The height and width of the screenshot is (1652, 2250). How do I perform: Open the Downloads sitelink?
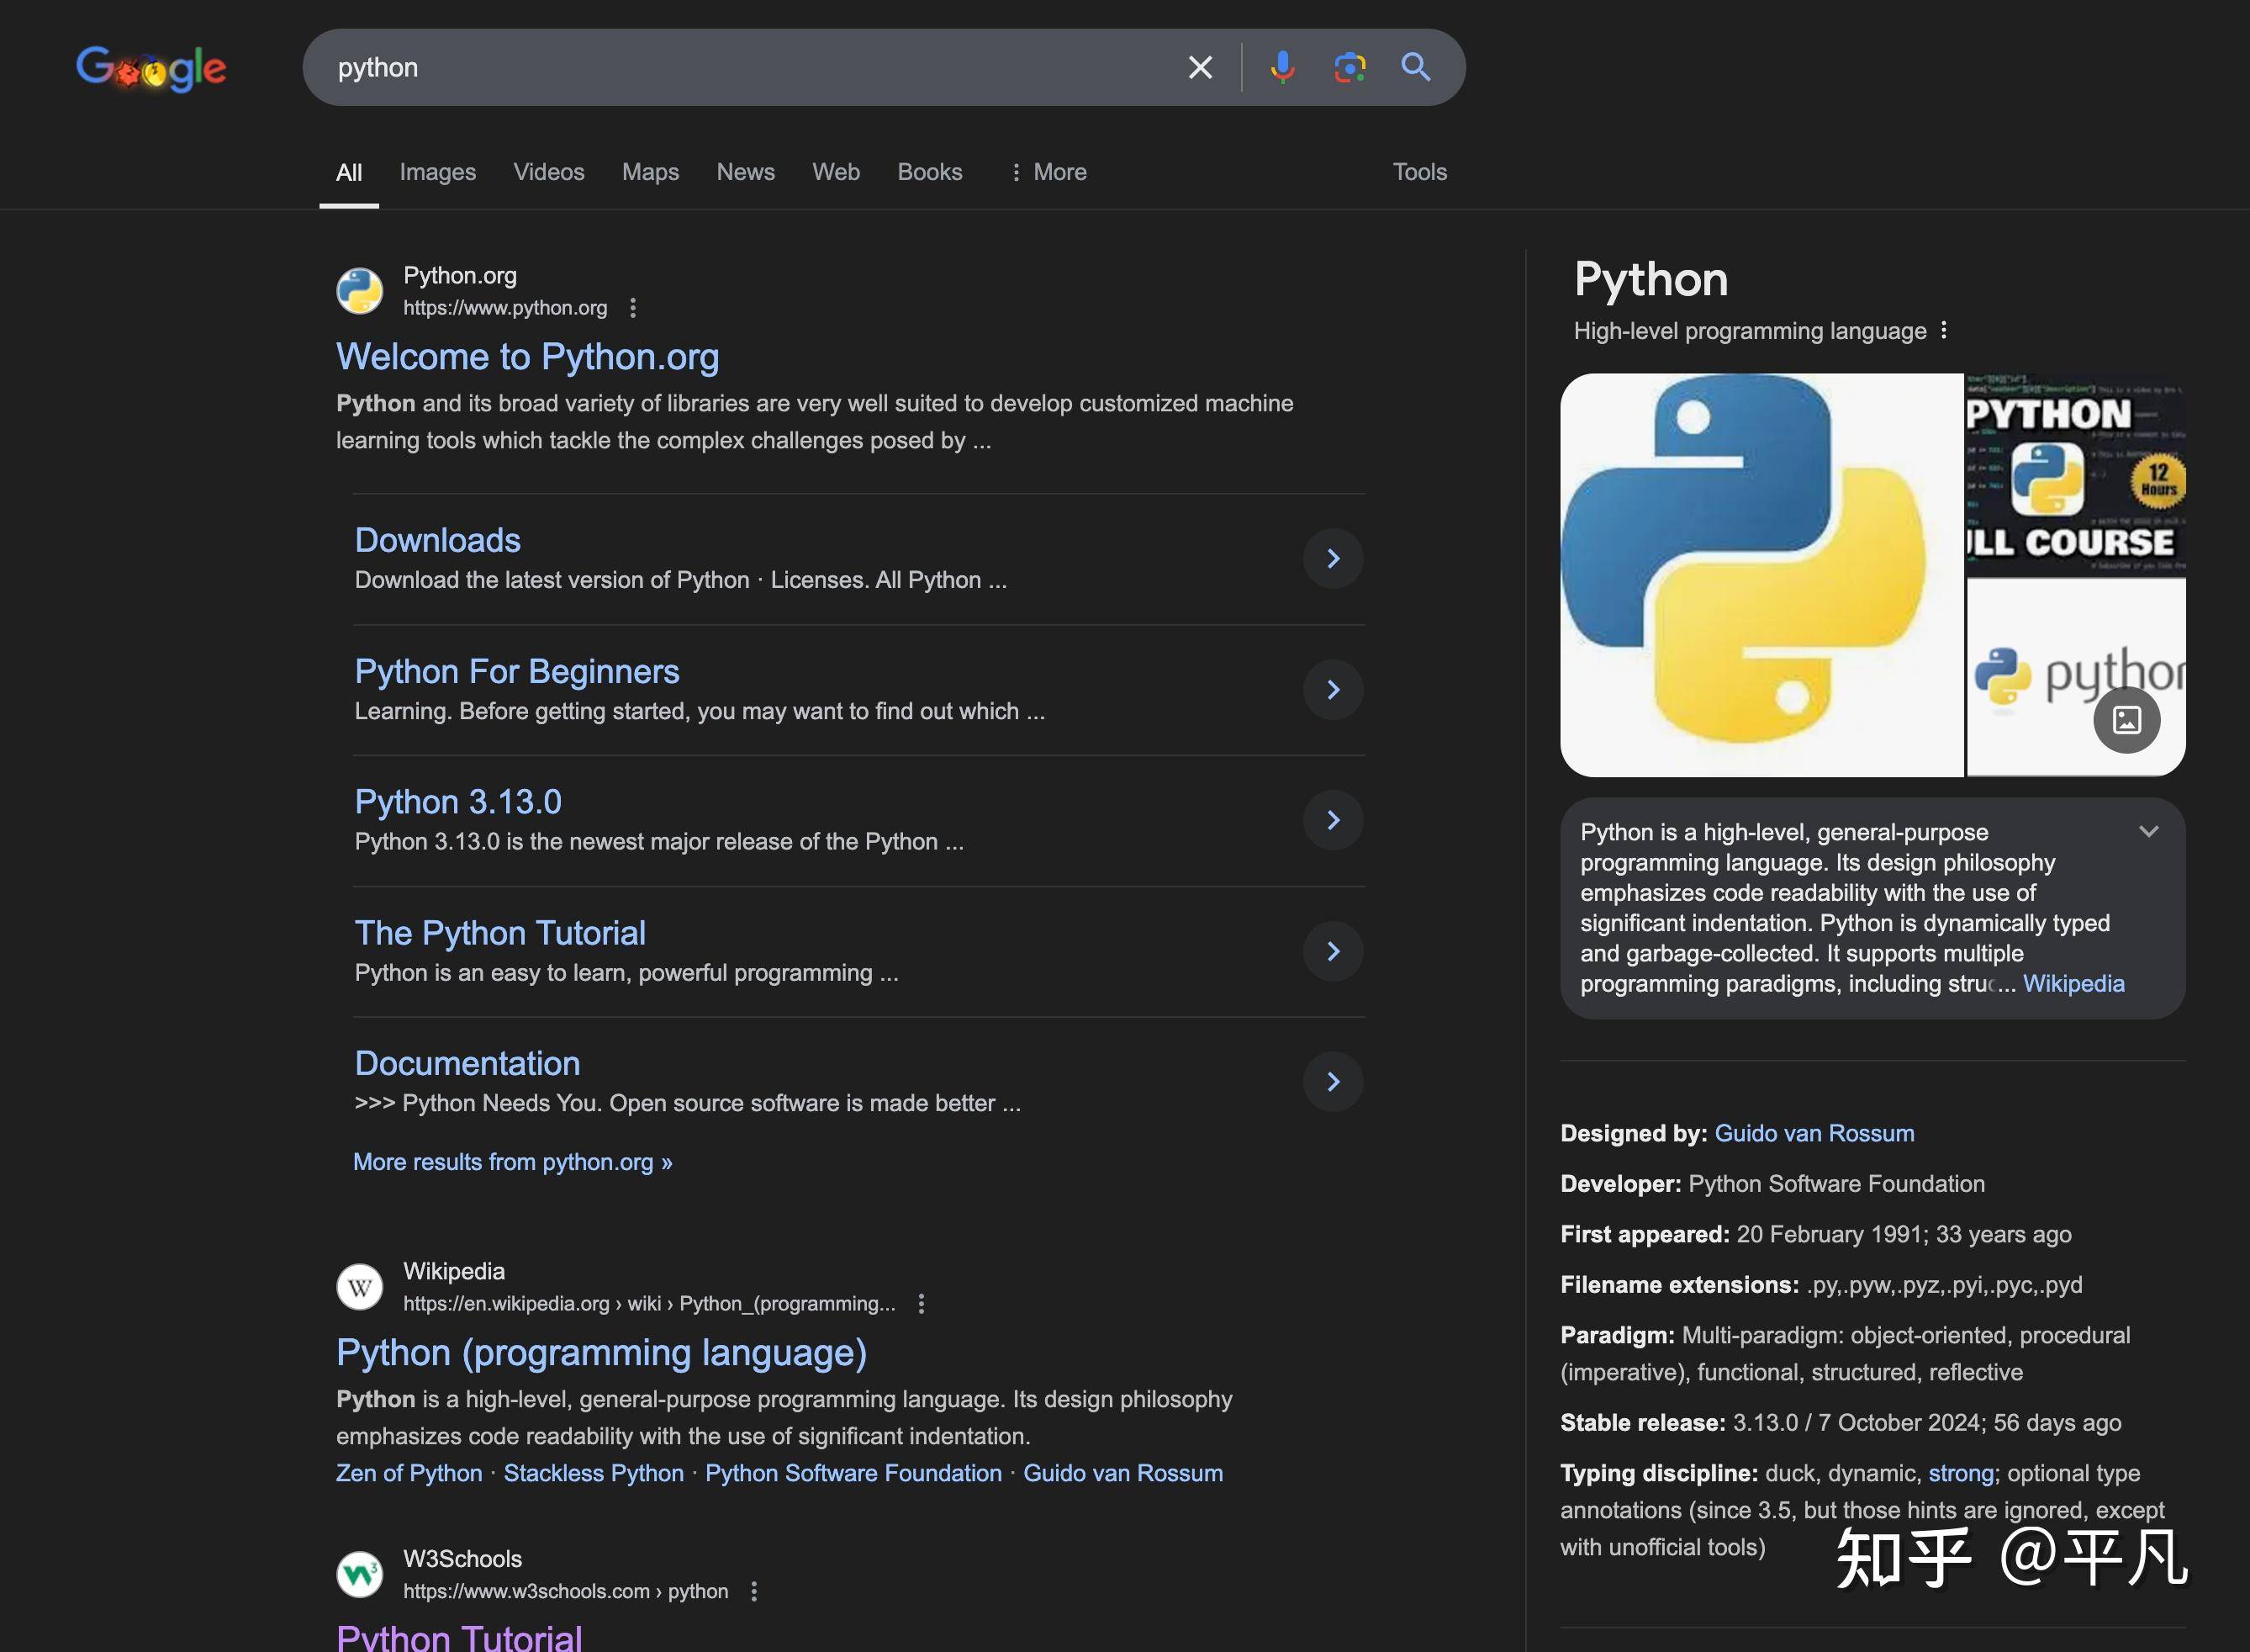(437, 540)
